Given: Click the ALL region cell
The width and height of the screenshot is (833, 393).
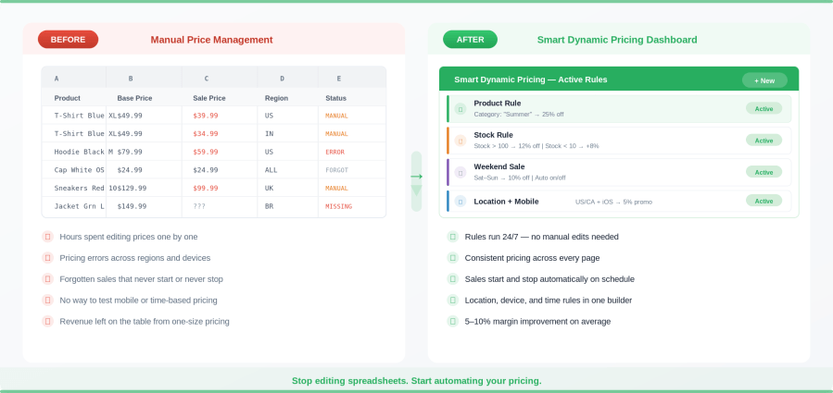Looking at the screenshot, I should click(271, 170).
